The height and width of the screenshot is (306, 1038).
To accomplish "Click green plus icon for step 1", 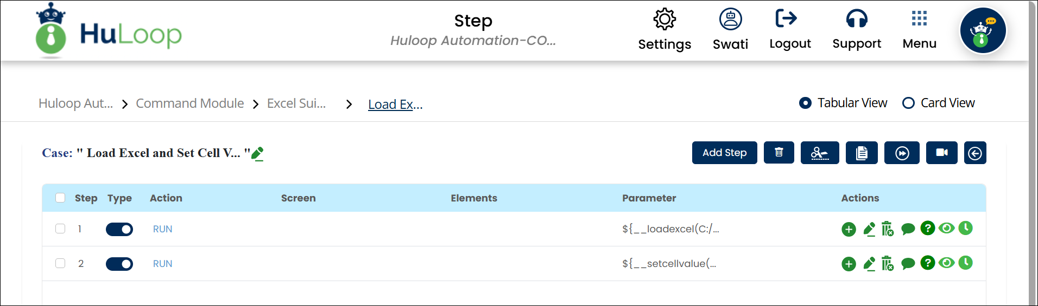I will pyautogui.click(x=849, y=229).
